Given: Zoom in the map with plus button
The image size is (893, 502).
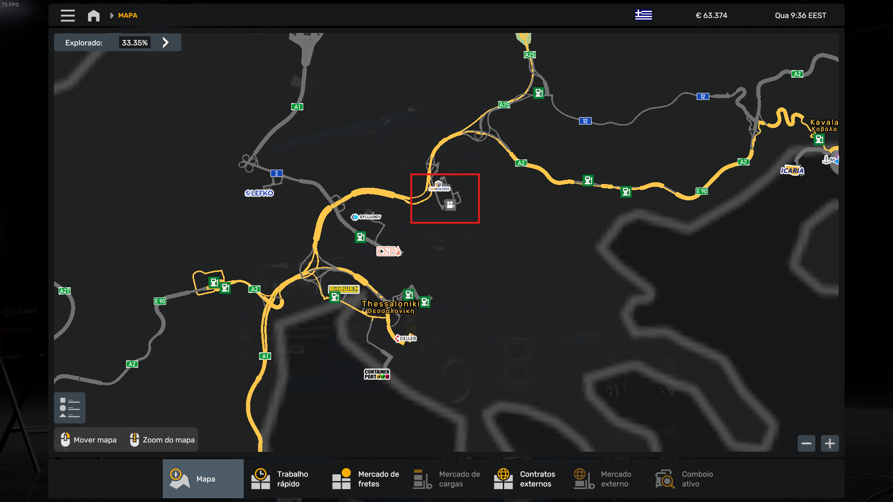Looking at the screenshot, I should (x=830, y=443).
